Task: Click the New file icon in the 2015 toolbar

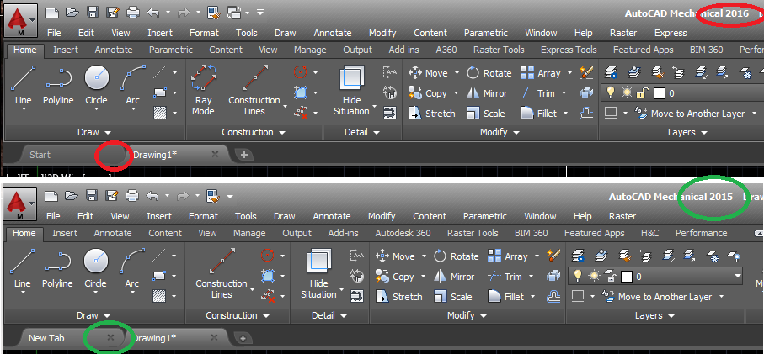Action: coord(51,196)
